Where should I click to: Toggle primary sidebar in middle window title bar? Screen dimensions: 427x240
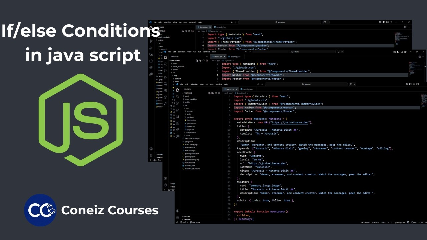point(398,52)
